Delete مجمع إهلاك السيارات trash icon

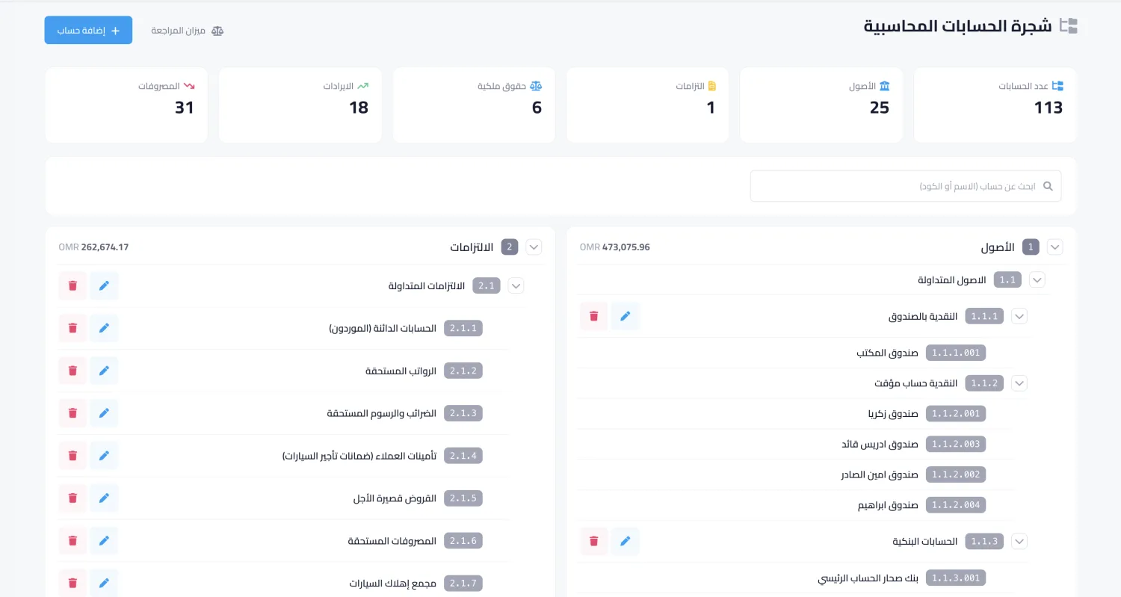click(72, 583)
